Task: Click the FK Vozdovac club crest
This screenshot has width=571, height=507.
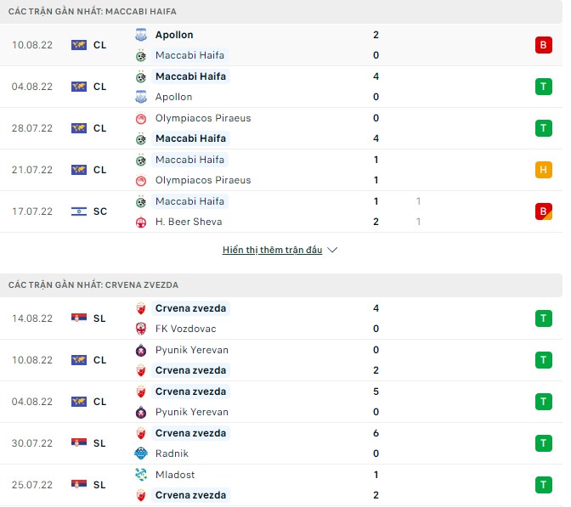Action: pyautogui.click(x=141, y=329)
